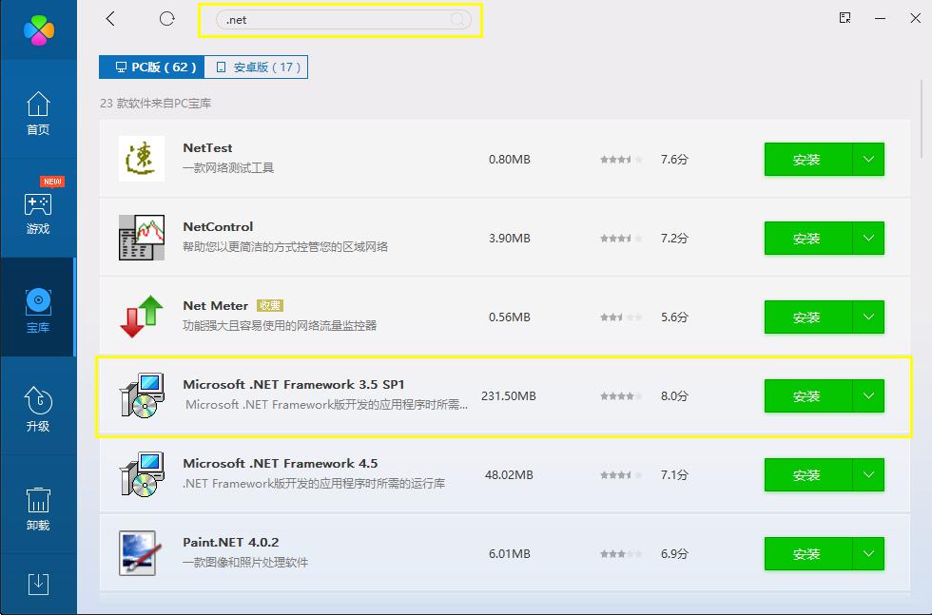This screenshot has height=615, width=932.
Task: Click the colorful app logo
Action: pyautogui.click(x=39, y=30)
